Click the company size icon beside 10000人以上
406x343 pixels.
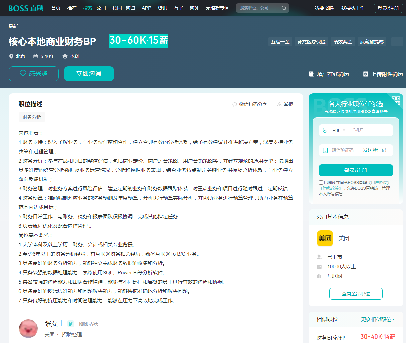click(319, 267)
